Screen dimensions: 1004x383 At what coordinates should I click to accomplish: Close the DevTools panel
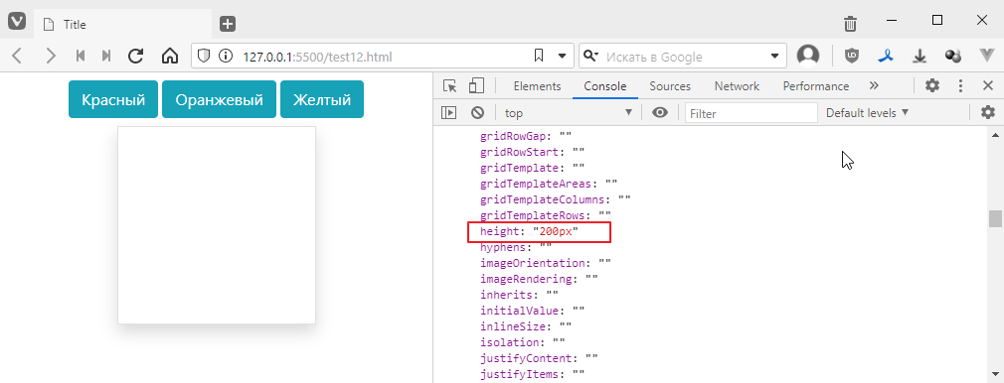[987, 85]
